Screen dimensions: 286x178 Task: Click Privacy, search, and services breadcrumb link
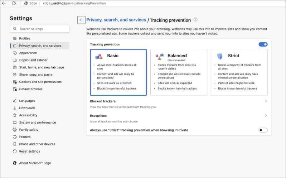(116, 20)
